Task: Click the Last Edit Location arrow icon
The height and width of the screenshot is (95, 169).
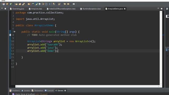Action: 65,4
